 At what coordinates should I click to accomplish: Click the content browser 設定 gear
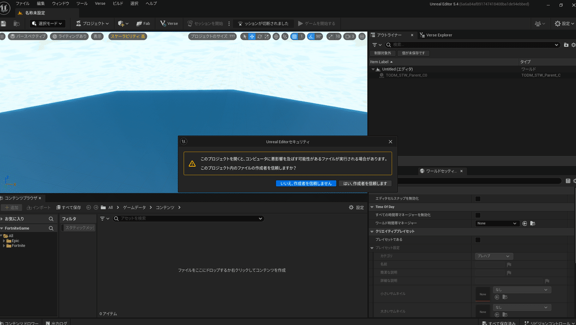357,208
